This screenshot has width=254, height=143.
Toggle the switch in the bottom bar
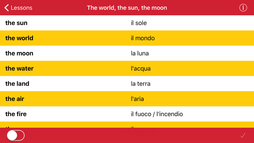click(16, 135)
